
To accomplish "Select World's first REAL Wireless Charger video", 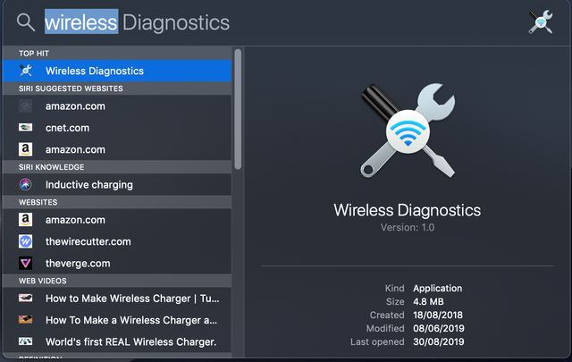I will [x=117, y=342].
